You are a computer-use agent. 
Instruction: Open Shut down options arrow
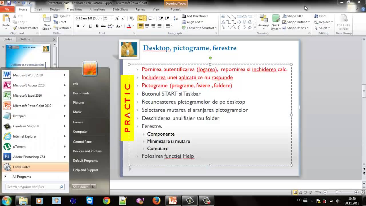(93, 187)
